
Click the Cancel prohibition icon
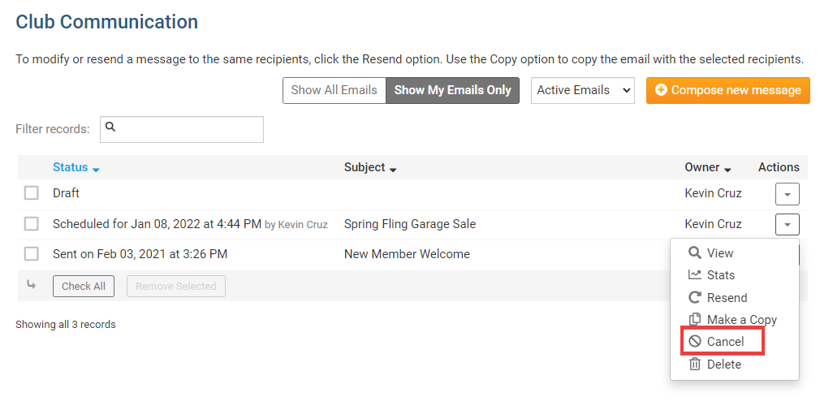point(694,342)
